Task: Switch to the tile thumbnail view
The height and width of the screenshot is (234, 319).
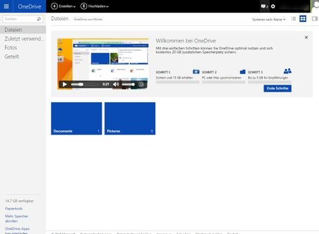Action: click(x=303, y=19)
